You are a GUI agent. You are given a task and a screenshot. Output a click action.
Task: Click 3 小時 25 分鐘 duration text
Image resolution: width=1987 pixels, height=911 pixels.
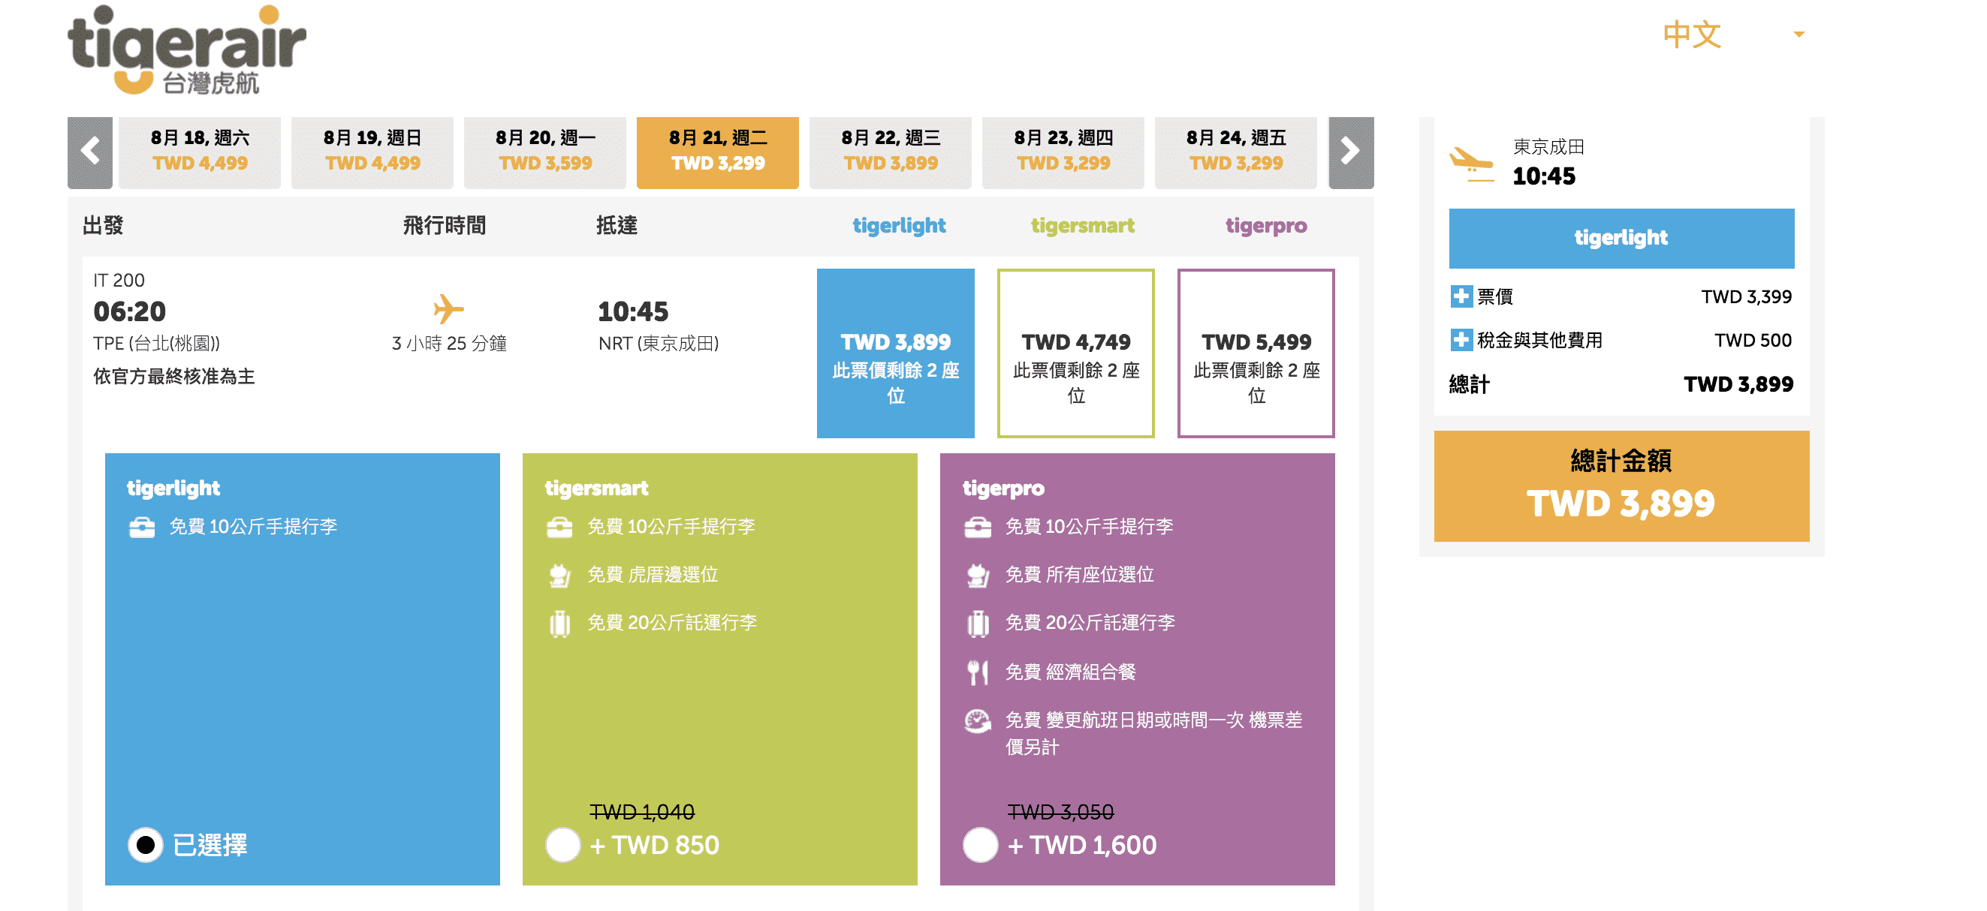tap(449, 344)
